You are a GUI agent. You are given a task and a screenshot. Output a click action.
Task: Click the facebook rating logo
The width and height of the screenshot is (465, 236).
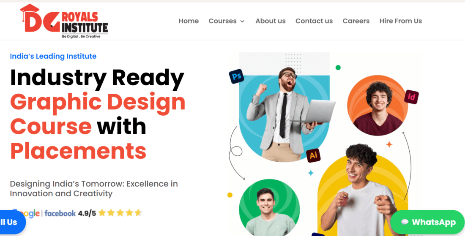(x=60, y=213)
